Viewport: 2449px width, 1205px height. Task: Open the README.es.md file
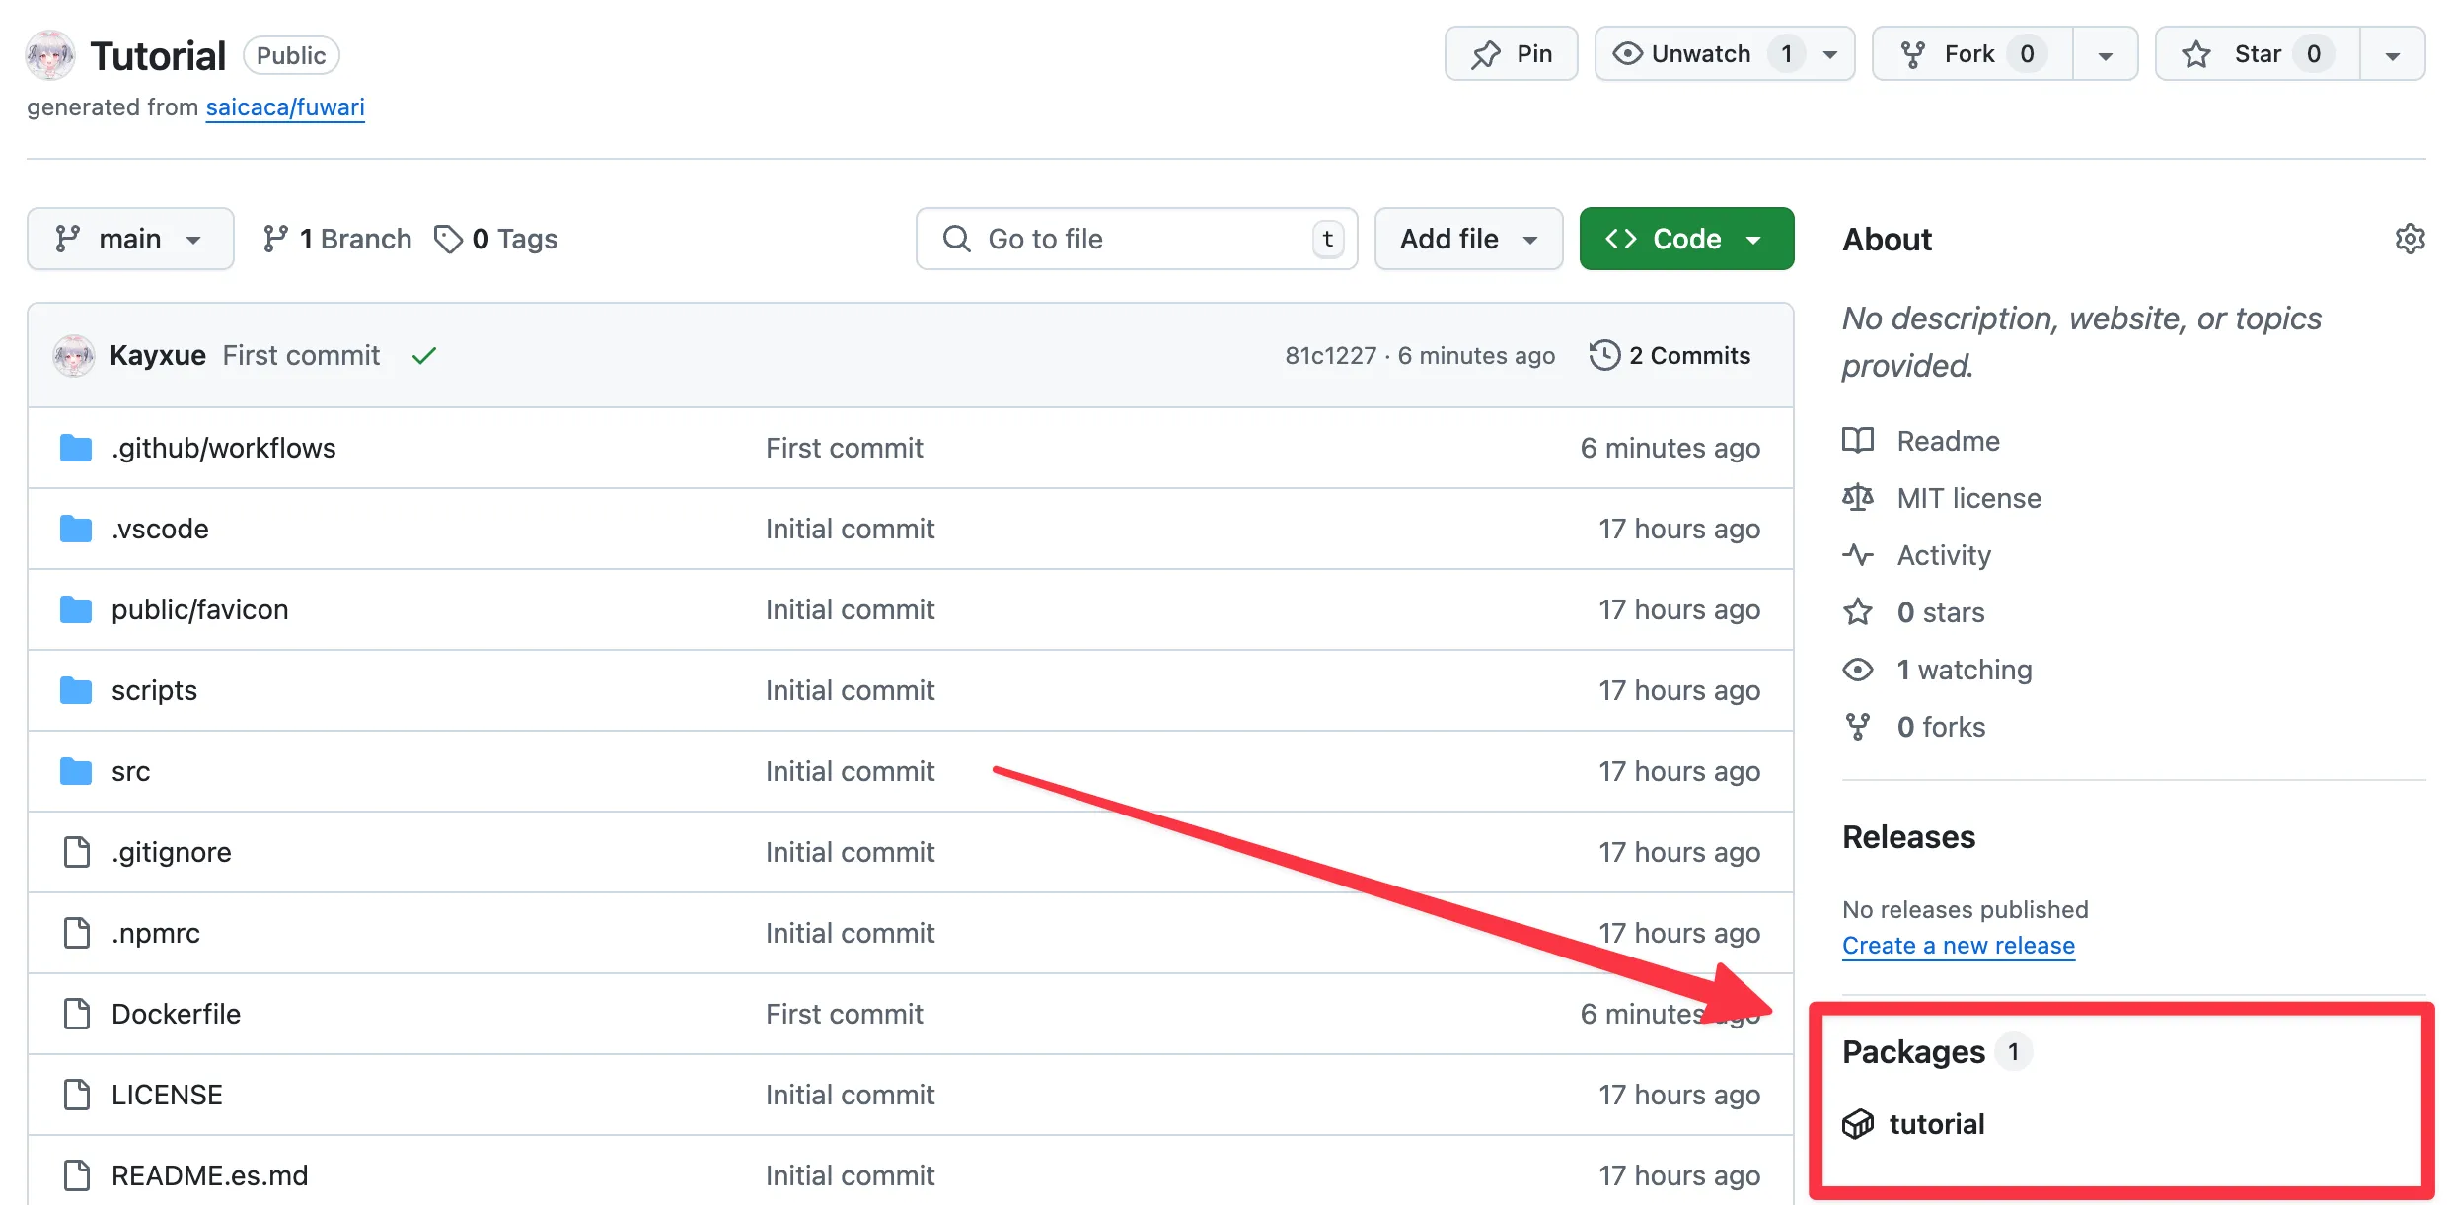(210, 1175)
